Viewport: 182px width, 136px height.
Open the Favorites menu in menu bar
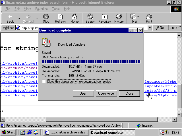pos(42,9)
